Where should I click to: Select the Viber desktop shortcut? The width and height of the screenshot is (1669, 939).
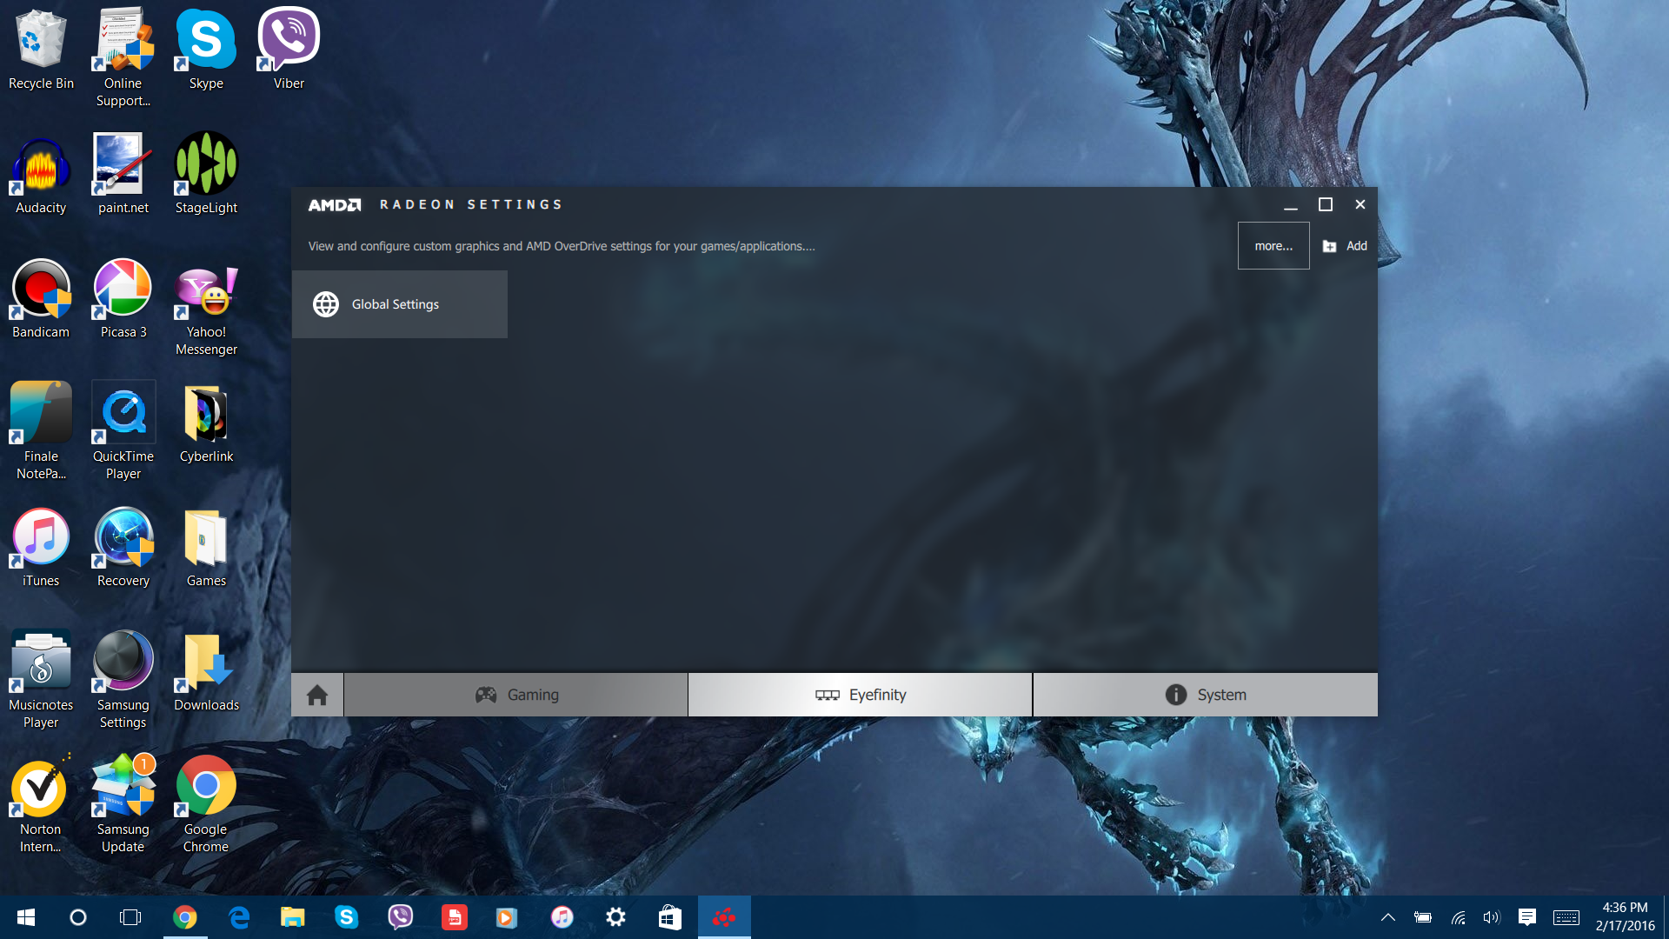[289, 50]
